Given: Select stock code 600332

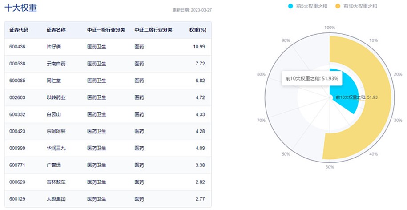Looking at the screenshot, I should click(17, 114).
